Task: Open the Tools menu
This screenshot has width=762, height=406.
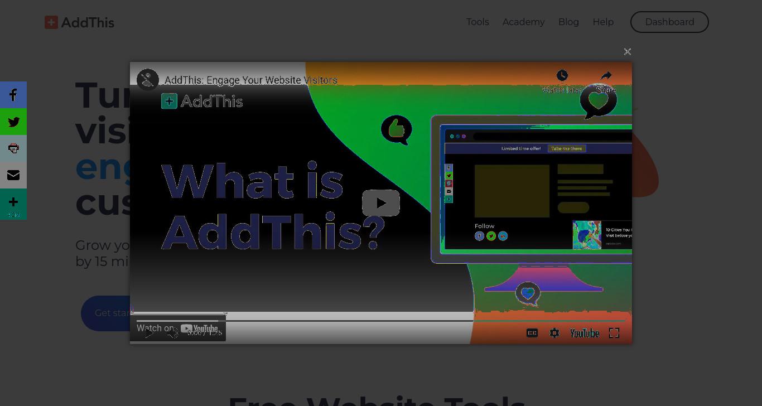Action: (478, 22)
